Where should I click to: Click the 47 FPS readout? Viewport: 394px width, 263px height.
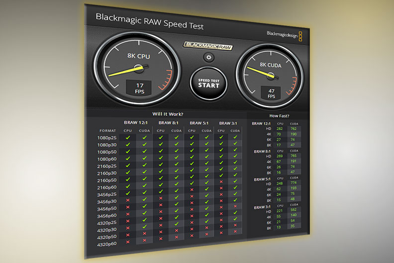click(x=271, y=93)
